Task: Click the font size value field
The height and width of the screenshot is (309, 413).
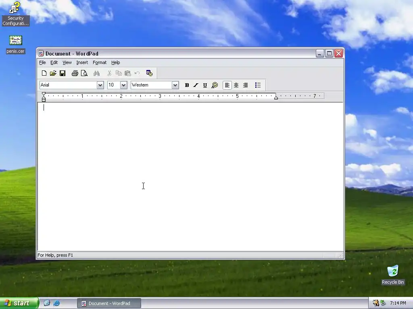Action: (x=114, y=85)
